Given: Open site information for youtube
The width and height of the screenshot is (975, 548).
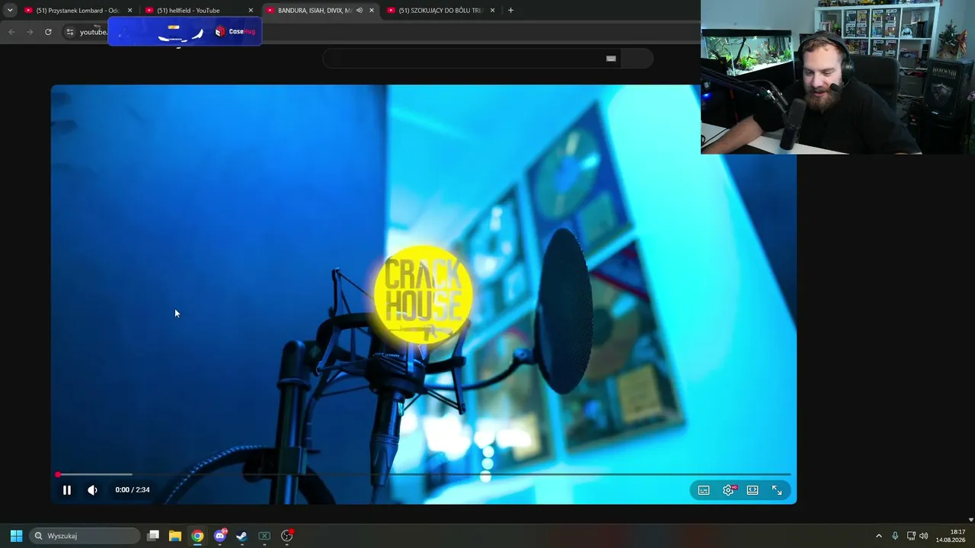Looking at the screenshot, I should pos(69,32).
